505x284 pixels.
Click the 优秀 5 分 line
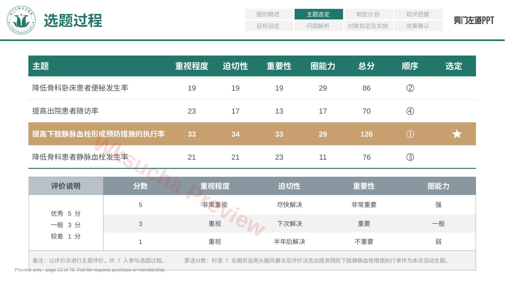click(66, 214)
